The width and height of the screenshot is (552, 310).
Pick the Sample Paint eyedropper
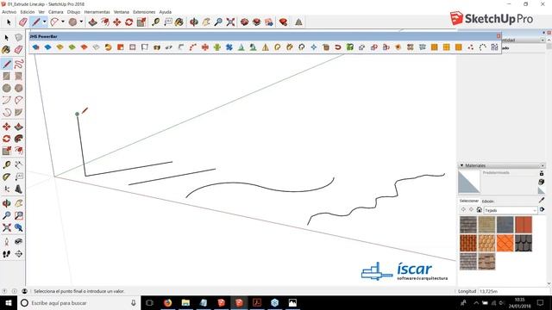pos(542,200)
